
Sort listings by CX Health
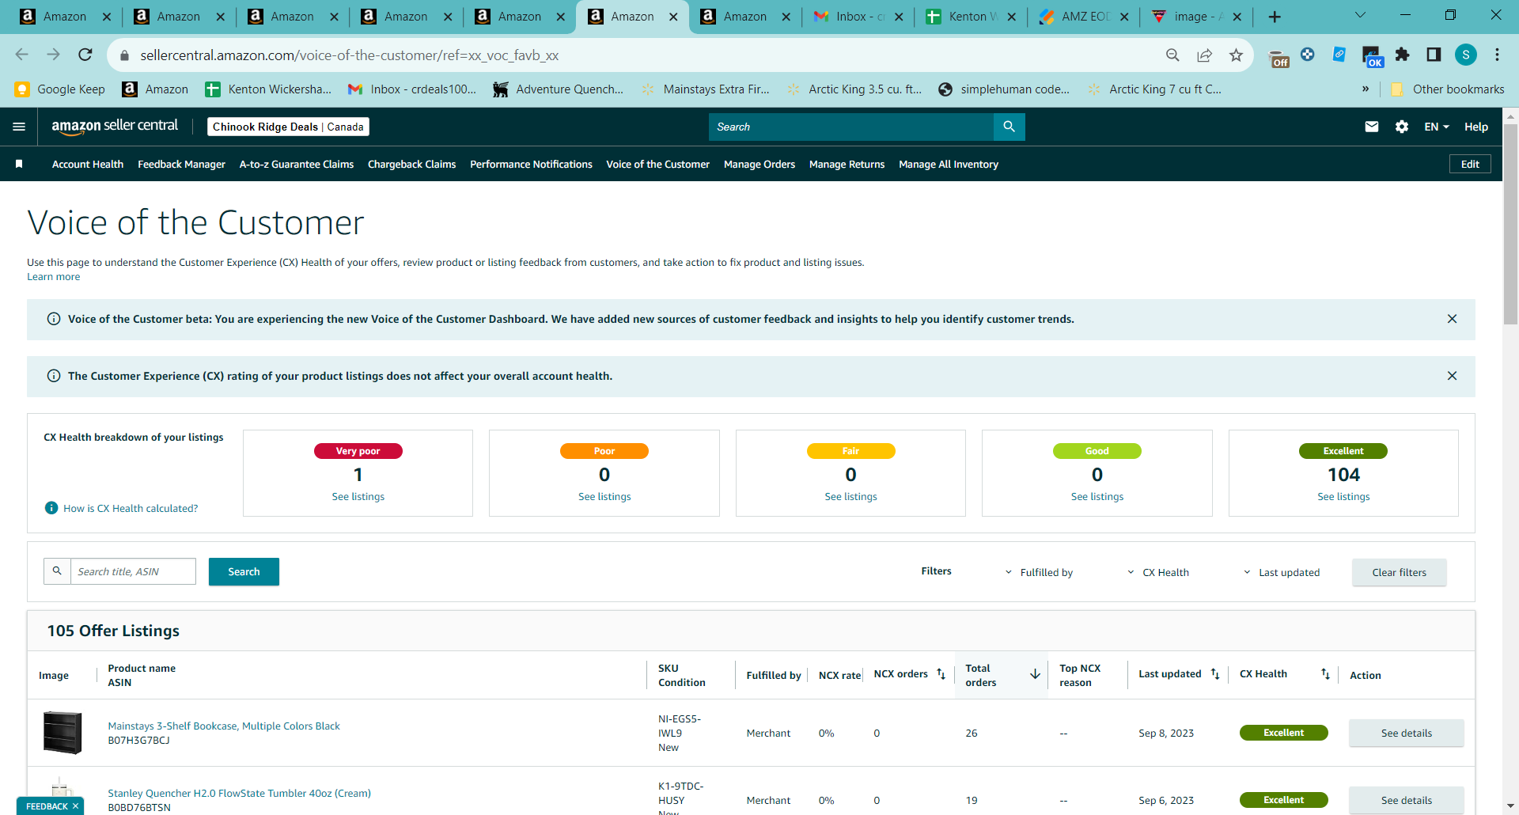click(1325, 674)
